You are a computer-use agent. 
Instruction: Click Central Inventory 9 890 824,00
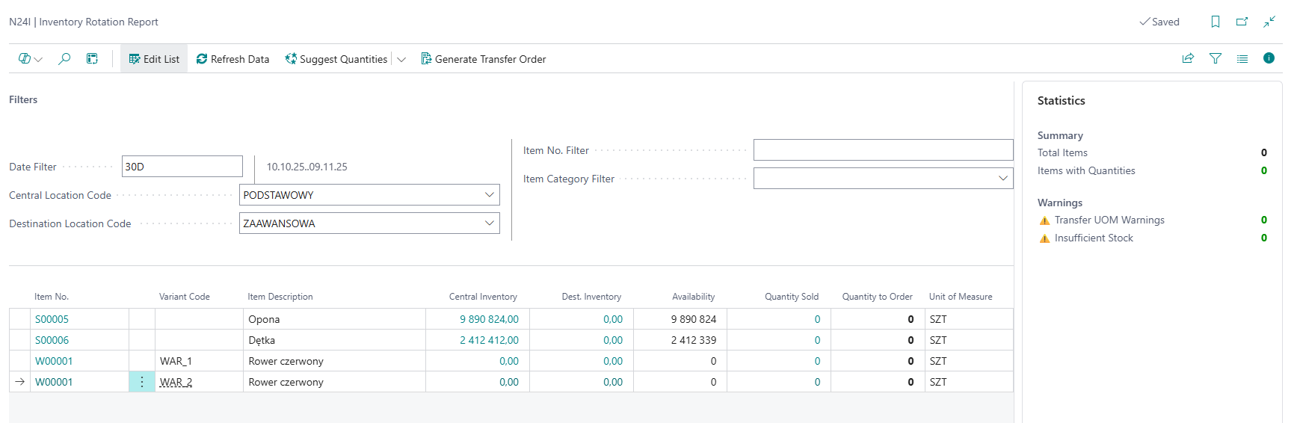(489, 319)
